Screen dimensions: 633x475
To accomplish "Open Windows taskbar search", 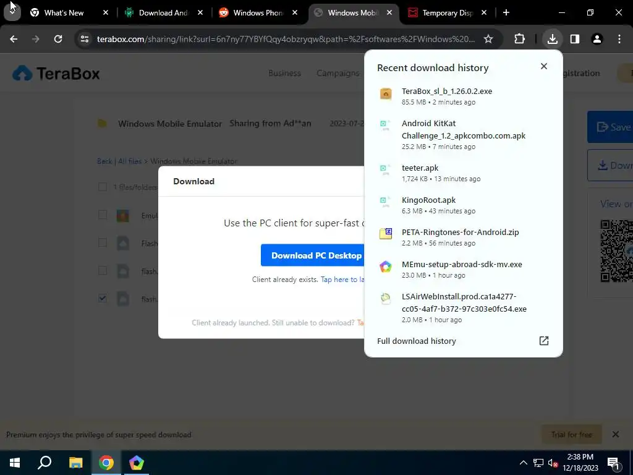I will pyautogui.click(x=45, y=463).
